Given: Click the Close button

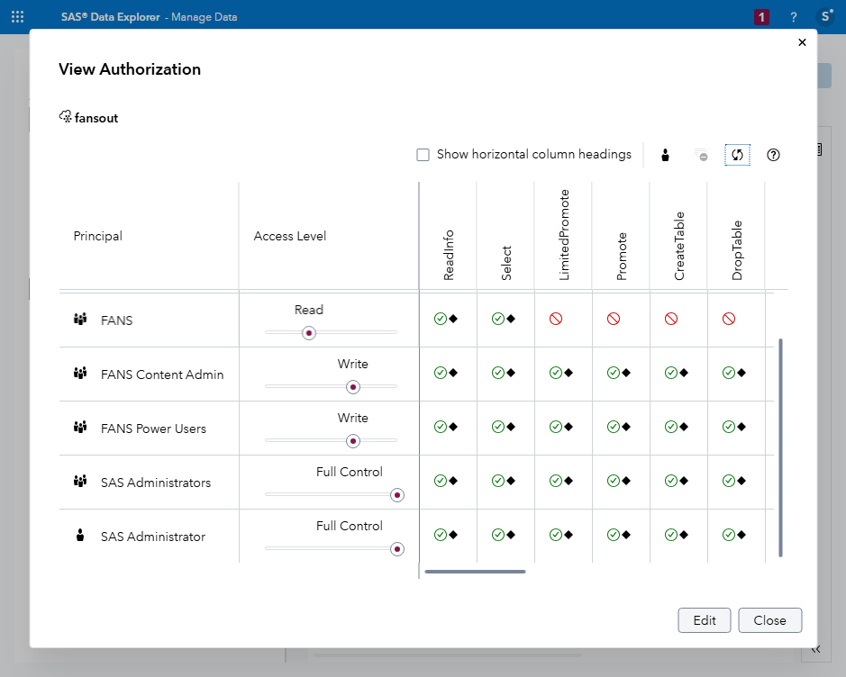Looking at the screenshot, I should click(x=769, y=620).
